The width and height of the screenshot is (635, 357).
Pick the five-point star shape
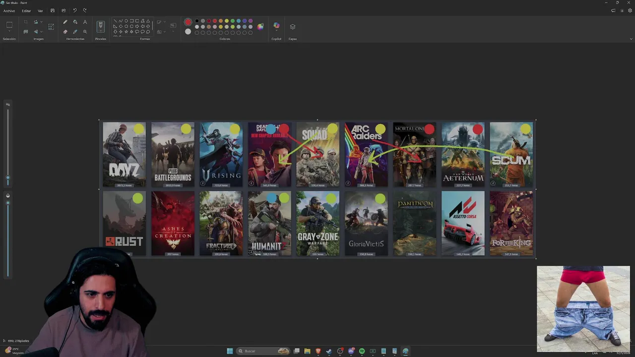126,32
